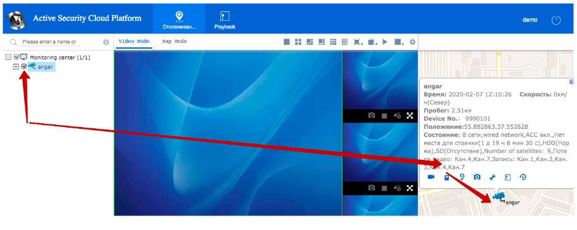Open the fullscreen mode dropdown in toolbar

357,42
